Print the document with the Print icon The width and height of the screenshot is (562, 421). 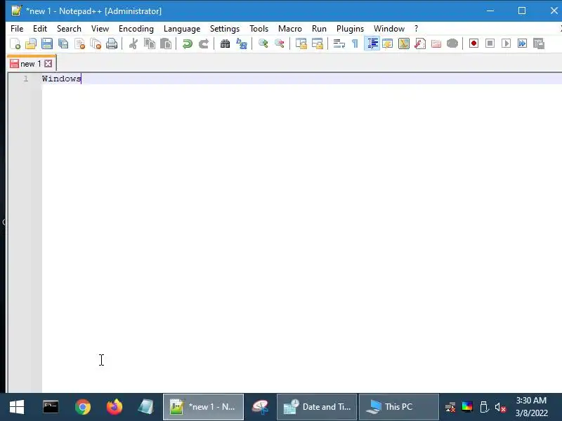112,44
